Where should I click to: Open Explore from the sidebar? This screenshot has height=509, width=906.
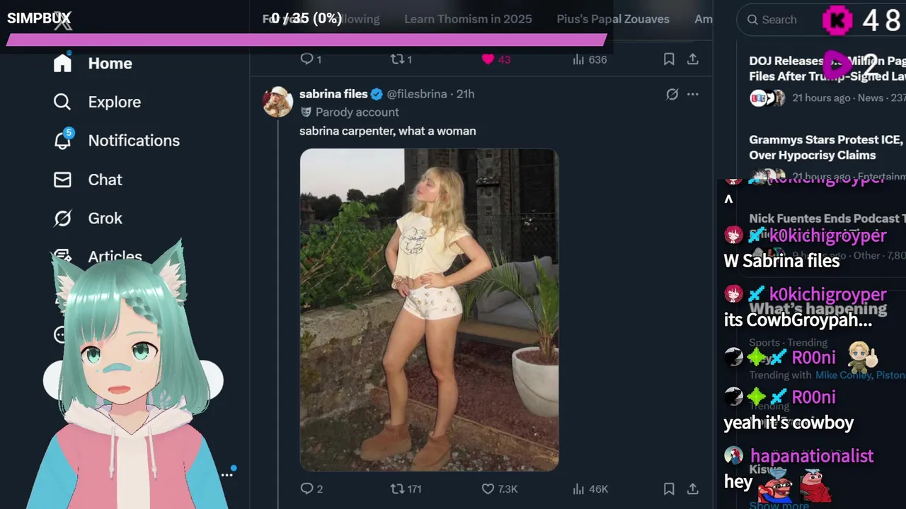[x=62, y=102]
